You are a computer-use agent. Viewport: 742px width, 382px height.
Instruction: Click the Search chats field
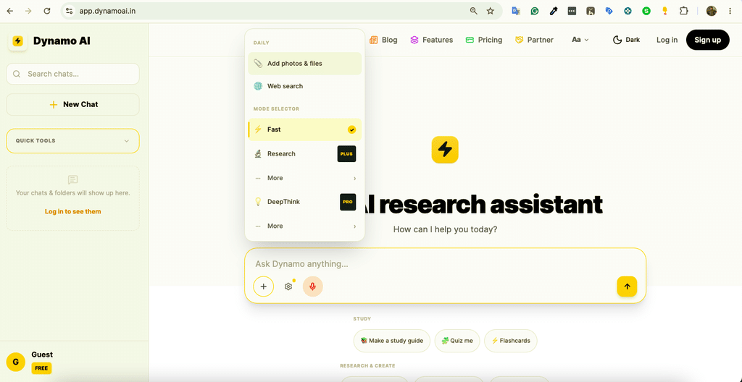click(73, 74)
